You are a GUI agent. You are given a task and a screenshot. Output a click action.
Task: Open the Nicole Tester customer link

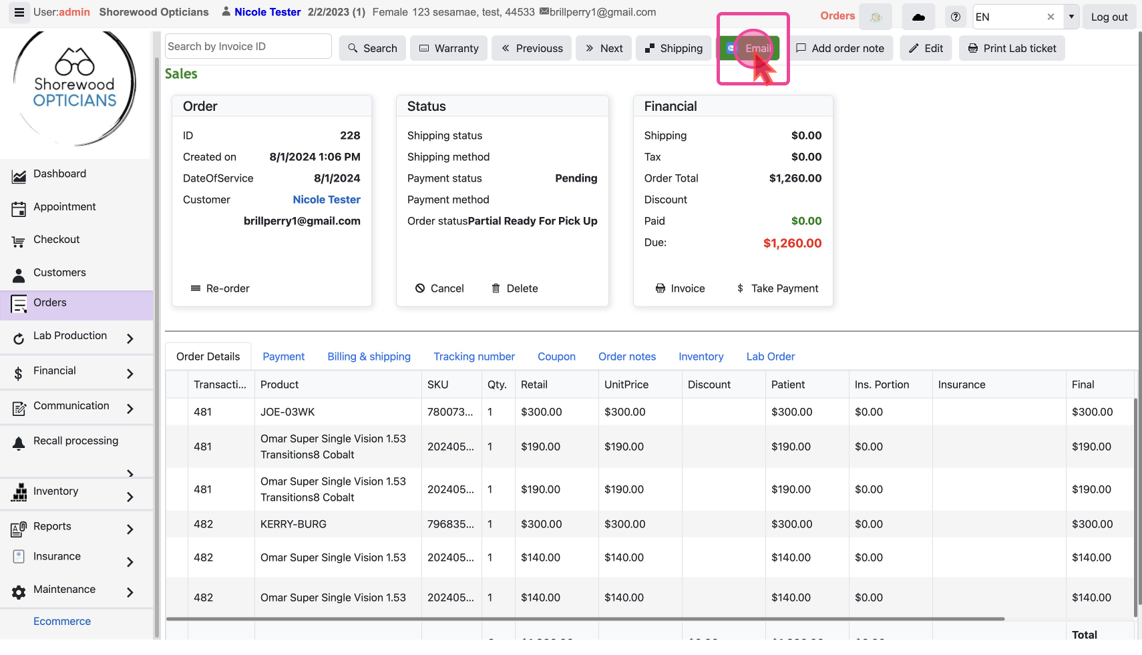tap(326, 200)
